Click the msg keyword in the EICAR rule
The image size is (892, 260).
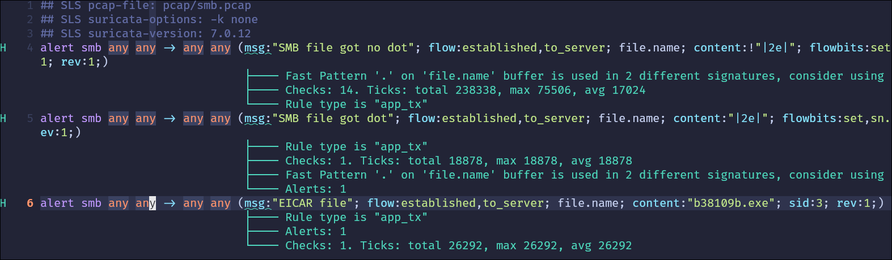(255, 203)
